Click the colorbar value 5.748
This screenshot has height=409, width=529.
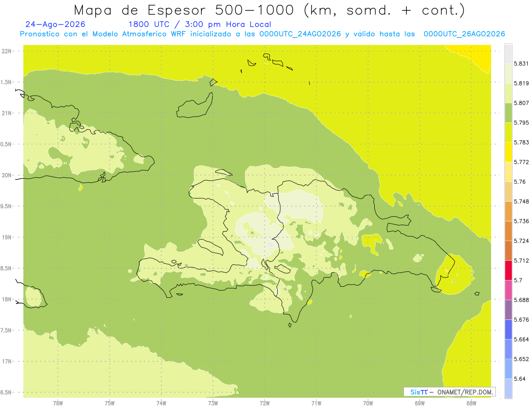pos(521,202)
